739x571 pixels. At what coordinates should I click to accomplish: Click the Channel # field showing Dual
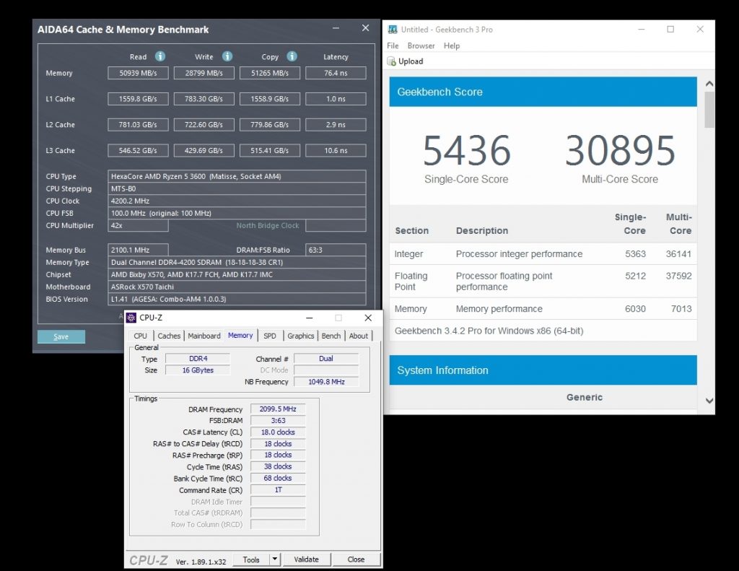326,358
